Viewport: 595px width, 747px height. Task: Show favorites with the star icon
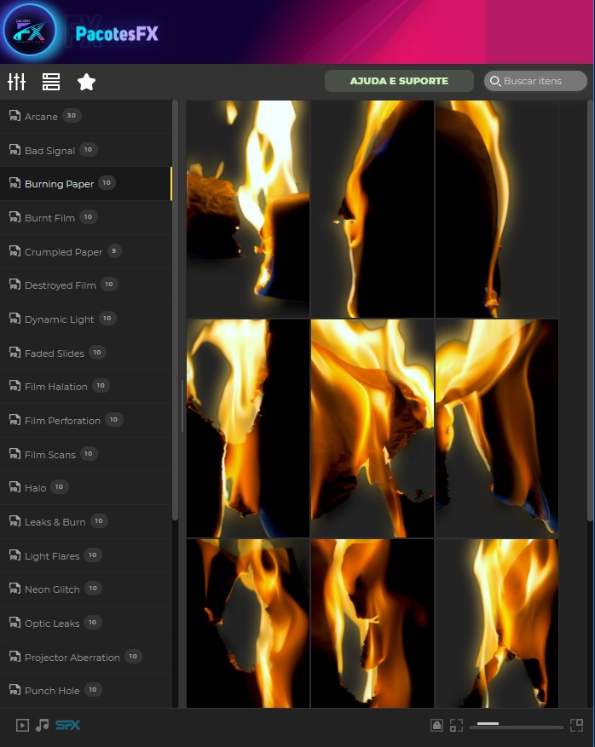86,82
